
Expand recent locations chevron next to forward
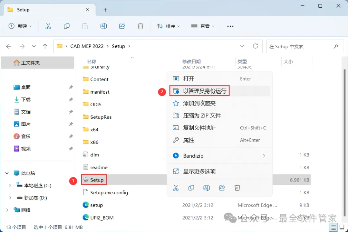pos(34,46)
